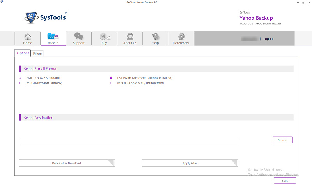Viewport: 312px width, 185px height.
Task: Click the blurred account name
Action: (249, 38)
